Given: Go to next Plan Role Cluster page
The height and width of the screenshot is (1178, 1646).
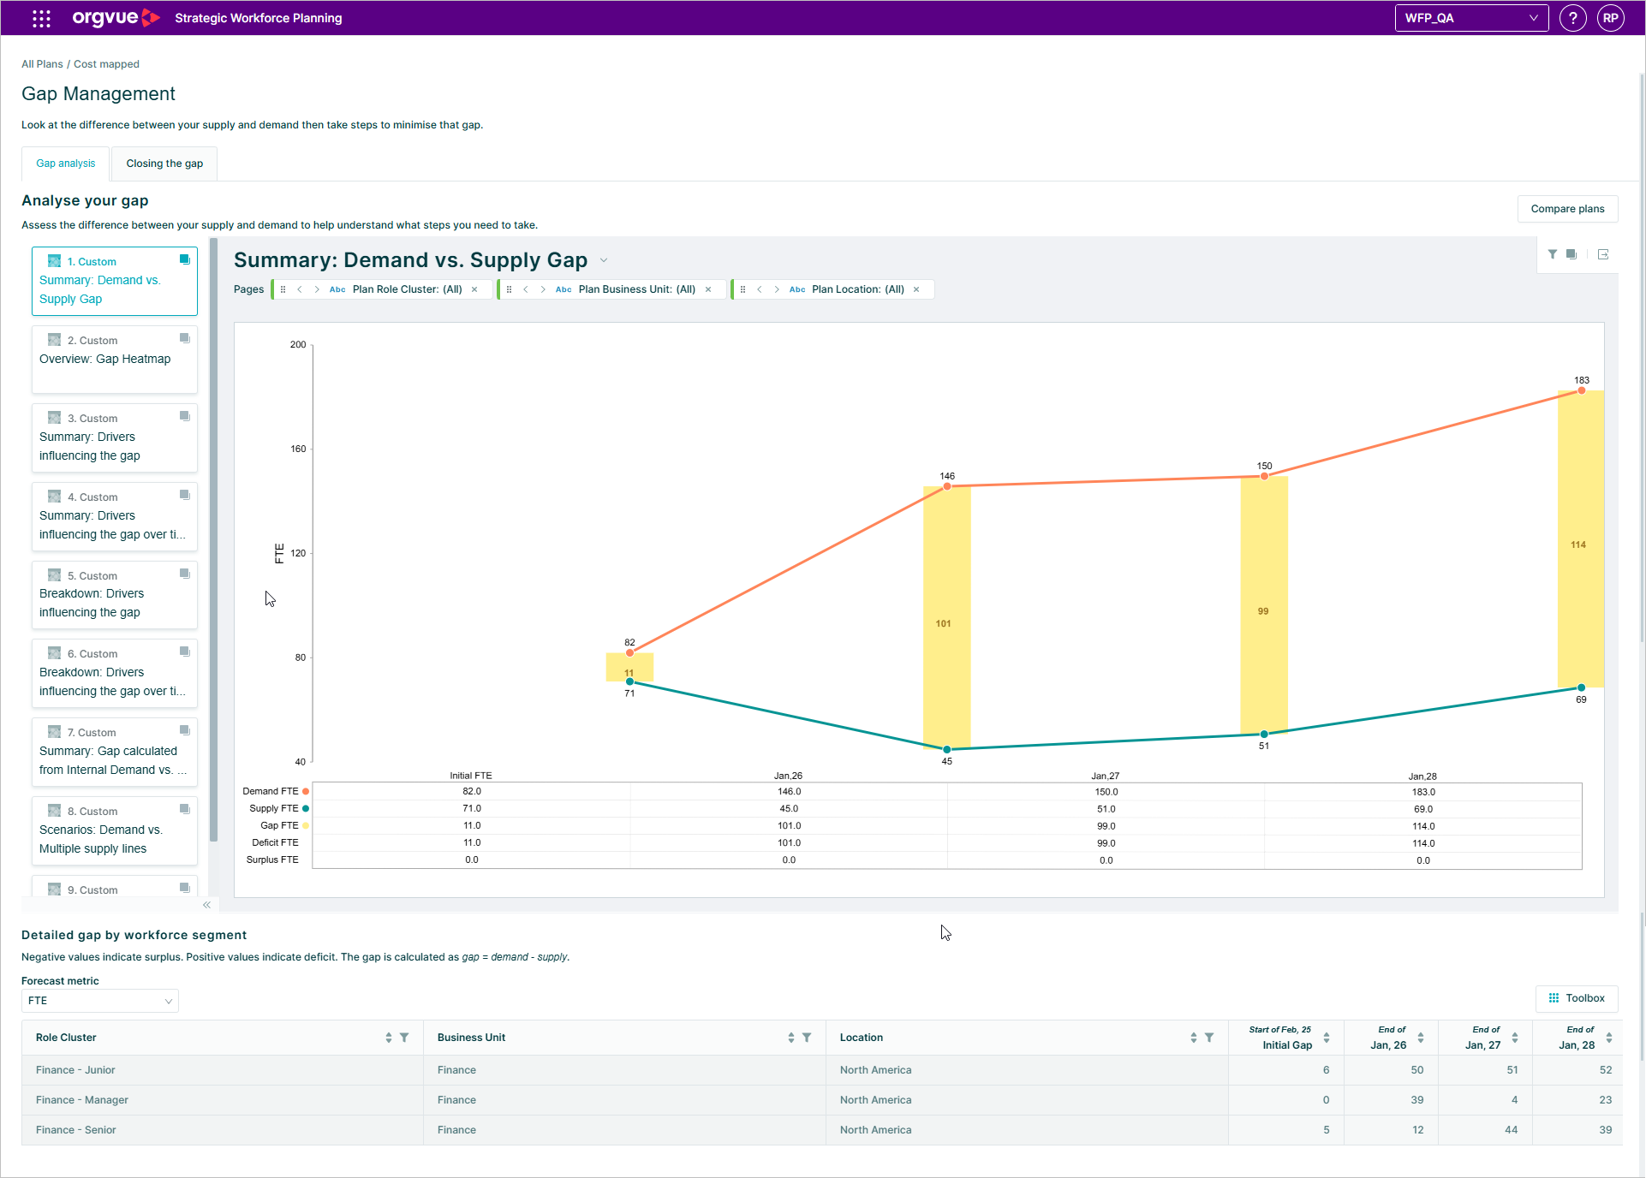Looking at the screenshot, I should (317, 289).
